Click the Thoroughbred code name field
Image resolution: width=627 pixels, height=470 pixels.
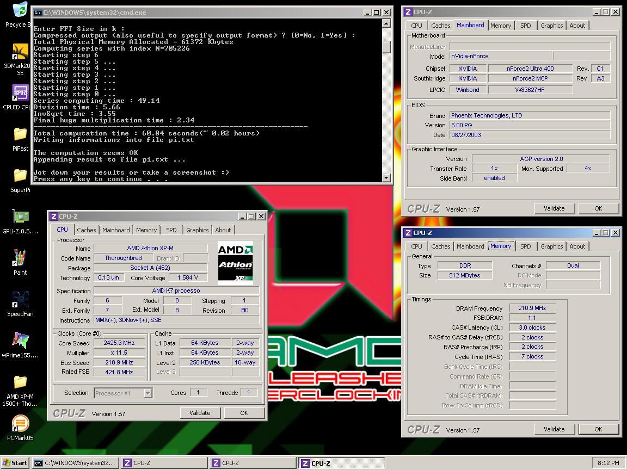[x=123, y=258]
